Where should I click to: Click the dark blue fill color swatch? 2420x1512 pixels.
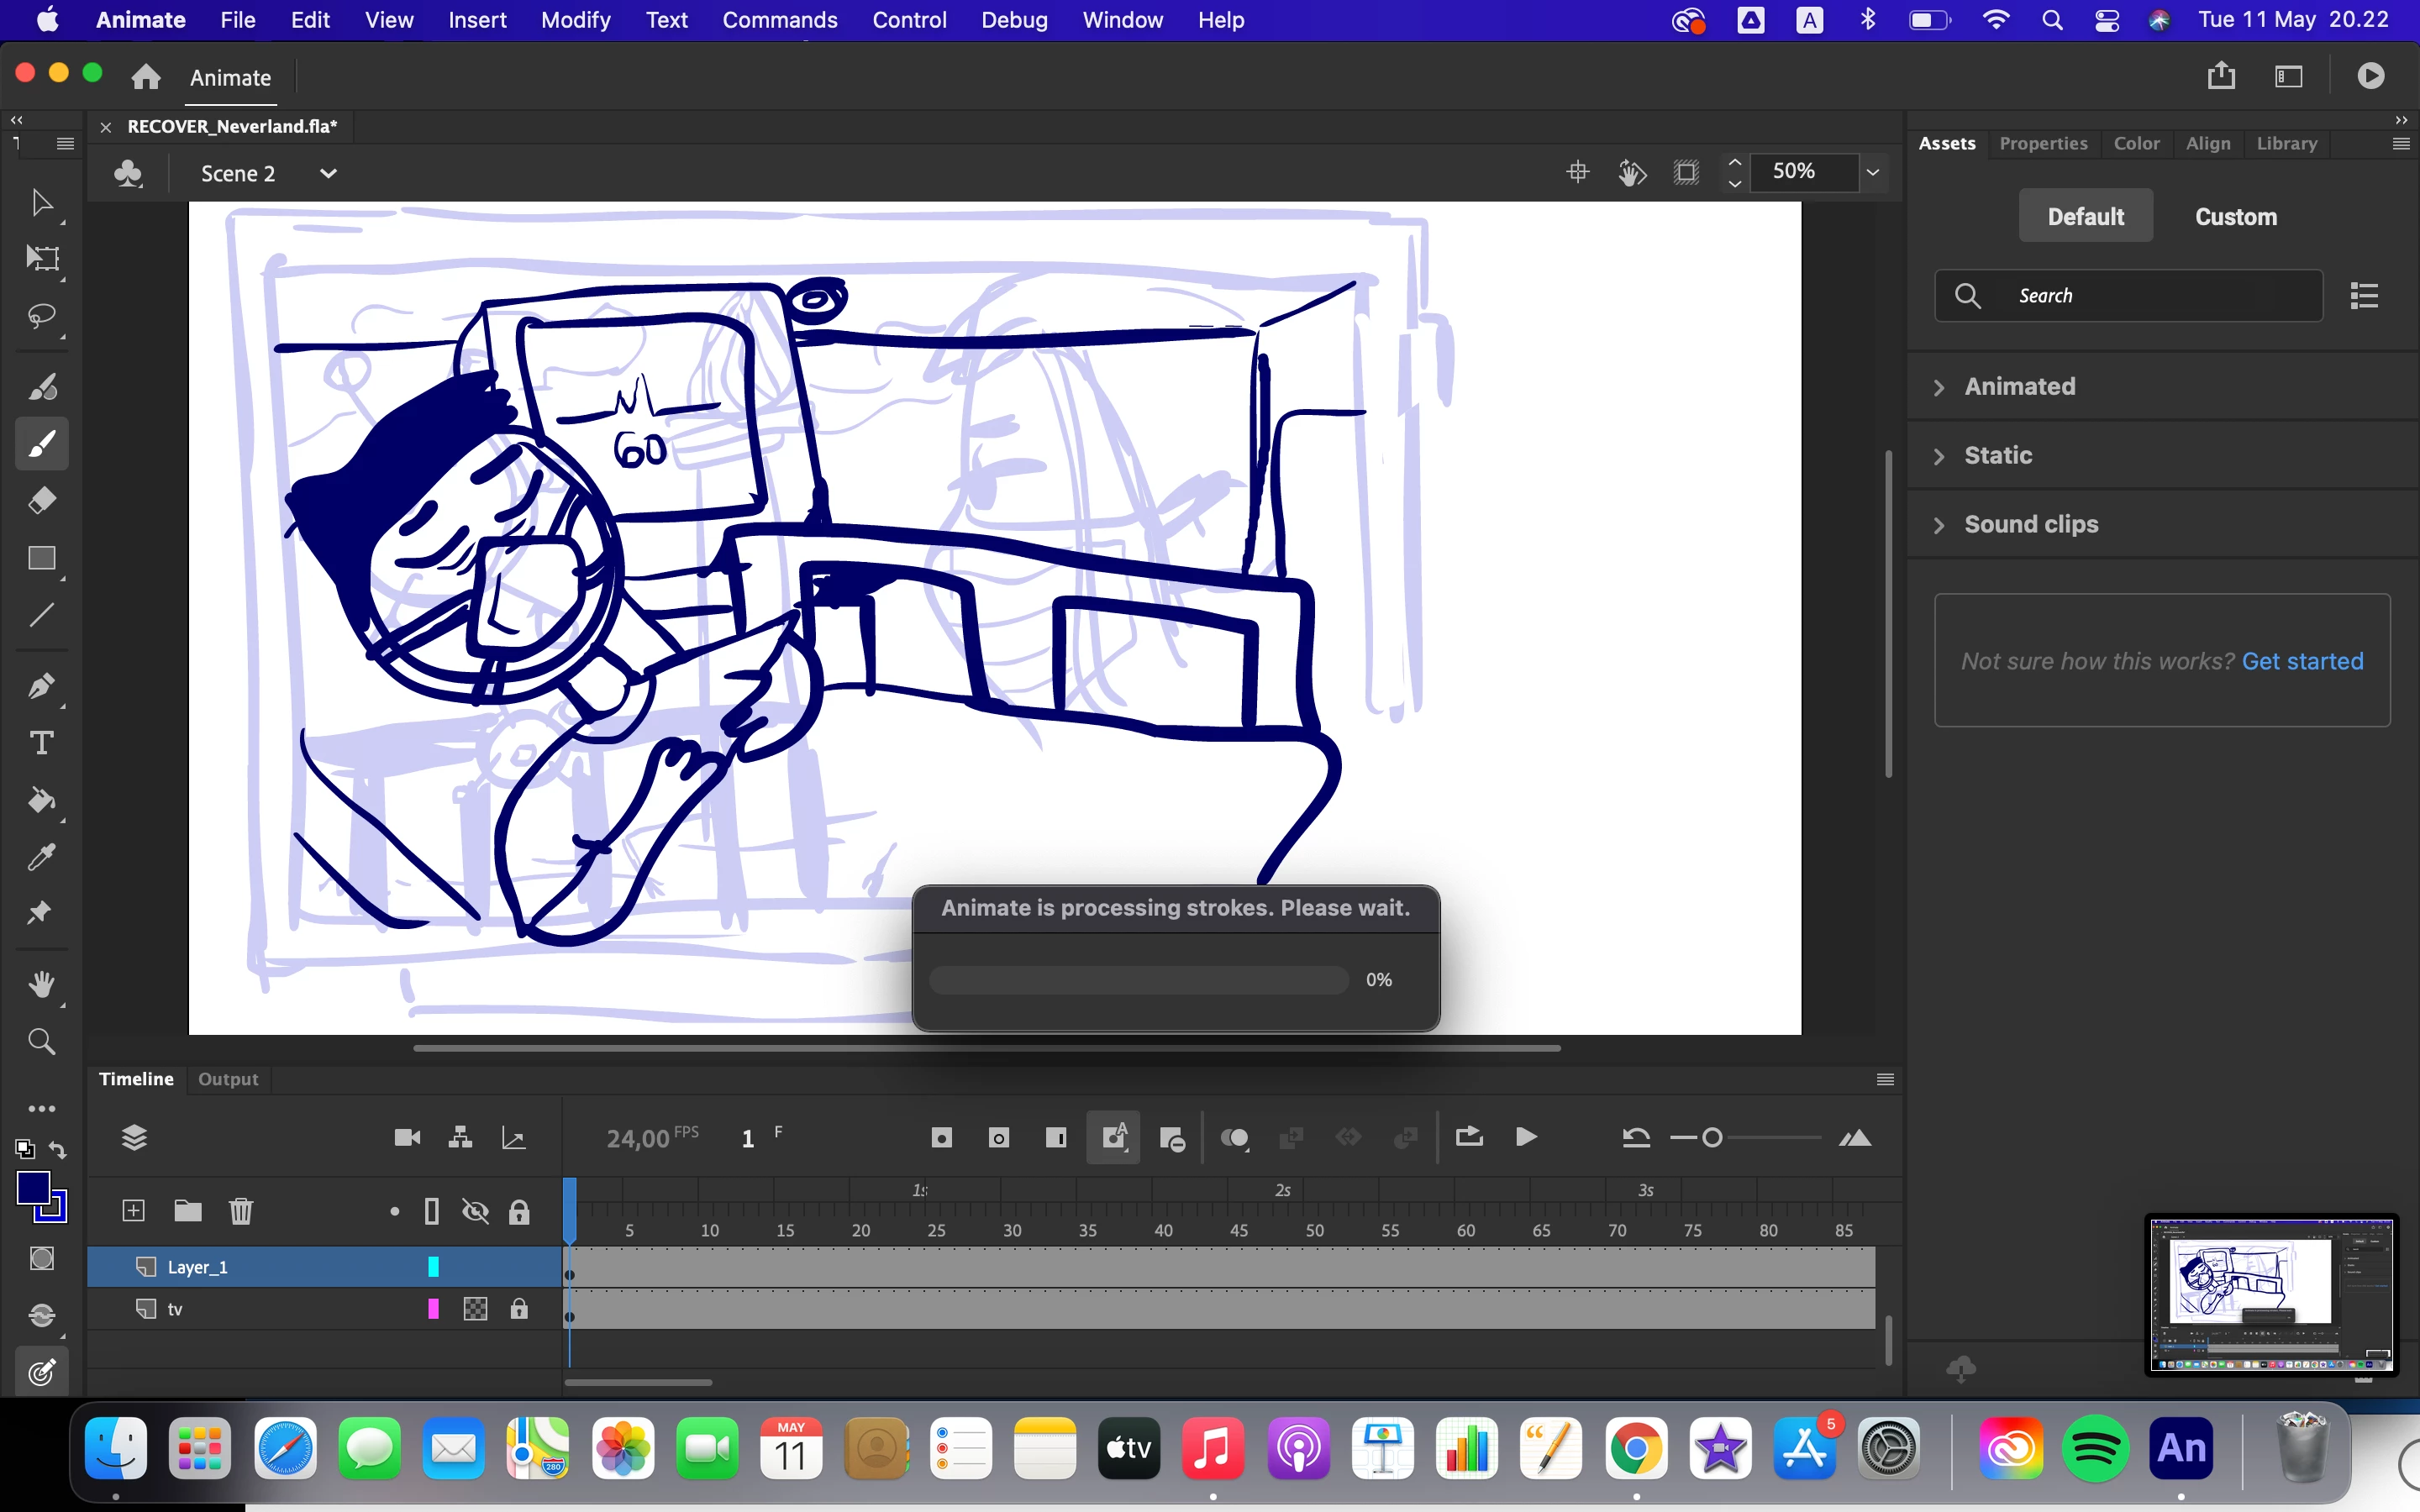pyautogui.click(x=33, y=1188)
